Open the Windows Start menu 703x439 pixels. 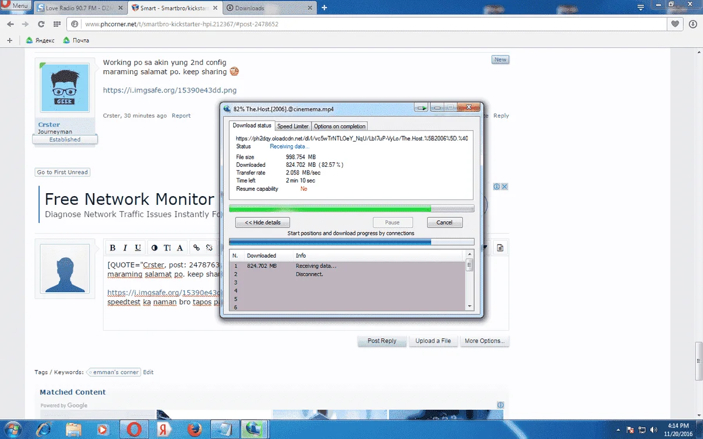pos(12,429)
